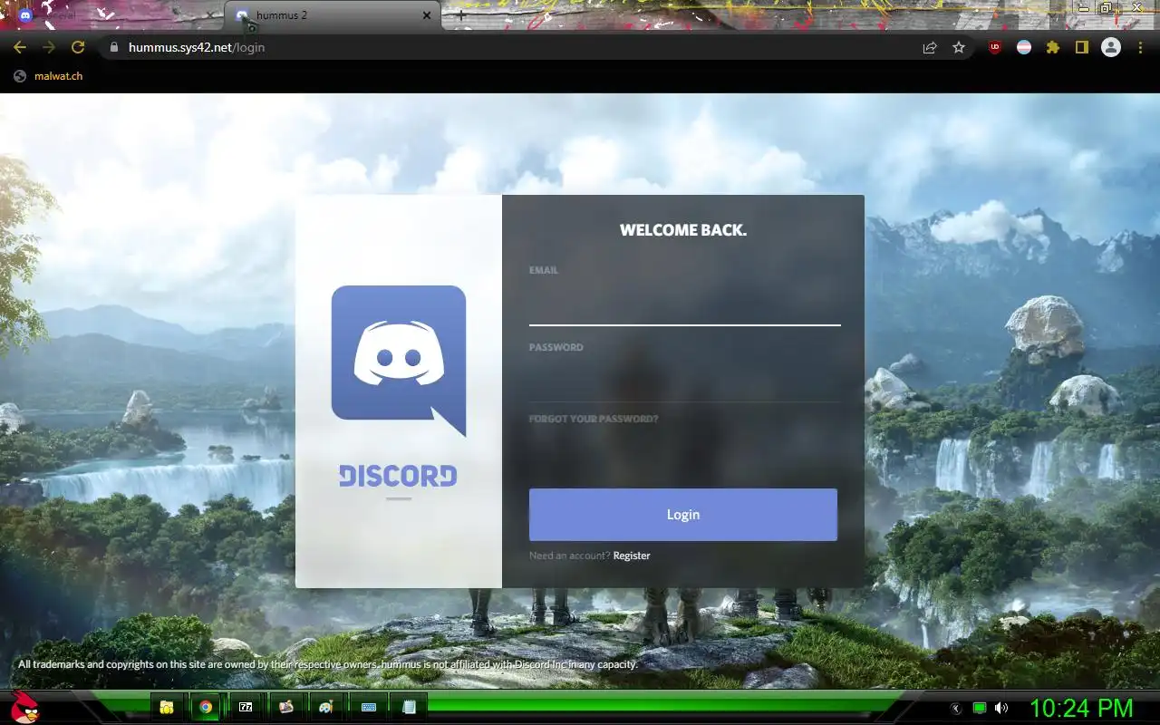
Task: Restore down the Chrome window
Action: tap(1107, 7)
